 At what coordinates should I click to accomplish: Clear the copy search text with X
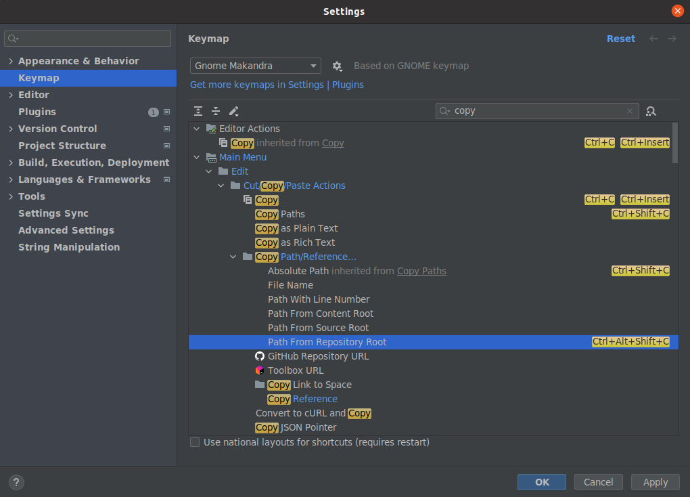coord(630,111)
